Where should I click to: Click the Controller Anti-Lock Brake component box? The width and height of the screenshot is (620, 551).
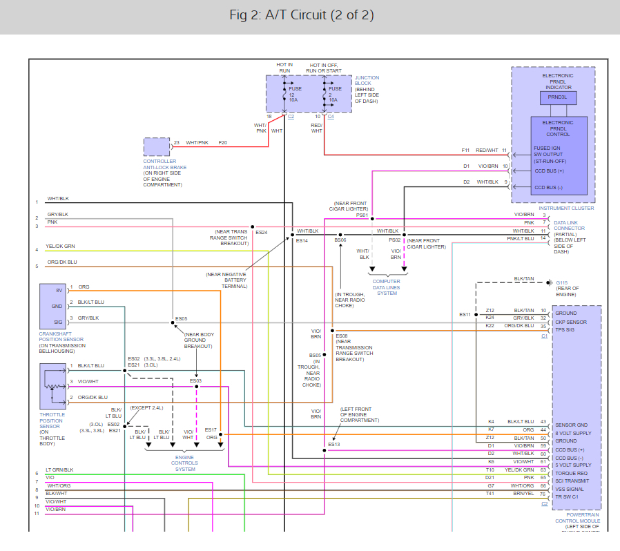tap(156, 146)
